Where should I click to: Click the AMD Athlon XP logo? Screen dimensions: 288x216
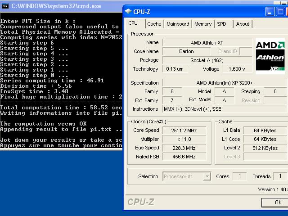(270, 56)
